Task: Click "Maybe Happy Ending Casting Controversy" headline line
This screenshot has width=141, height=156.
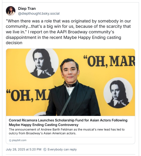Action: [44, 125]
